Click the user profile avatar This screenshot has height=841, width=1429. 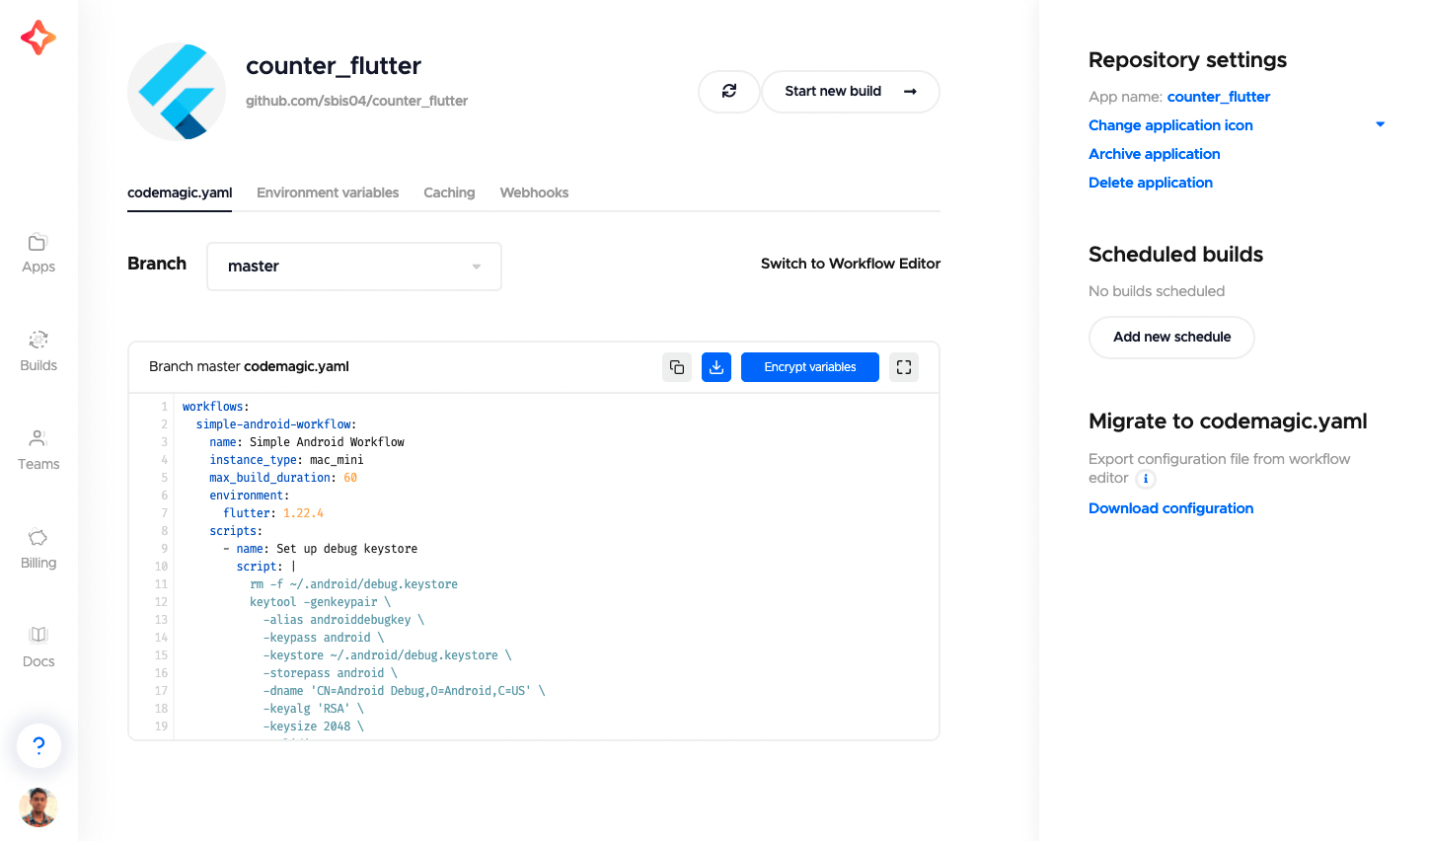point(38,807)
